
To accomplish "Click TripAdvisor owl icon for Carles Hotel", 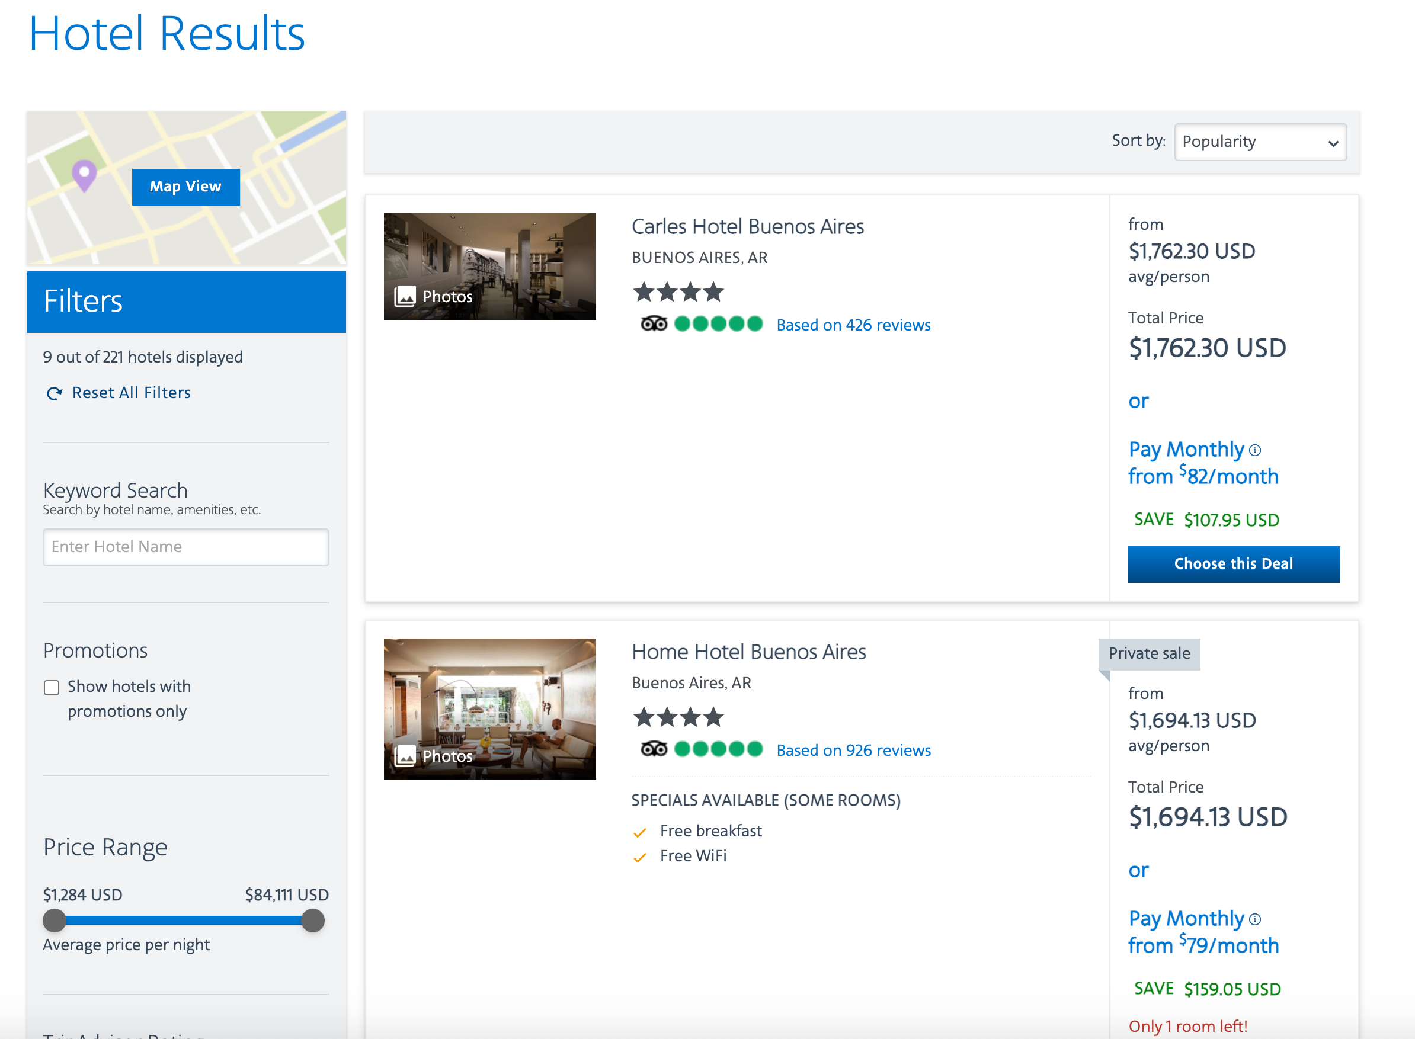I will tap(653, 324).
